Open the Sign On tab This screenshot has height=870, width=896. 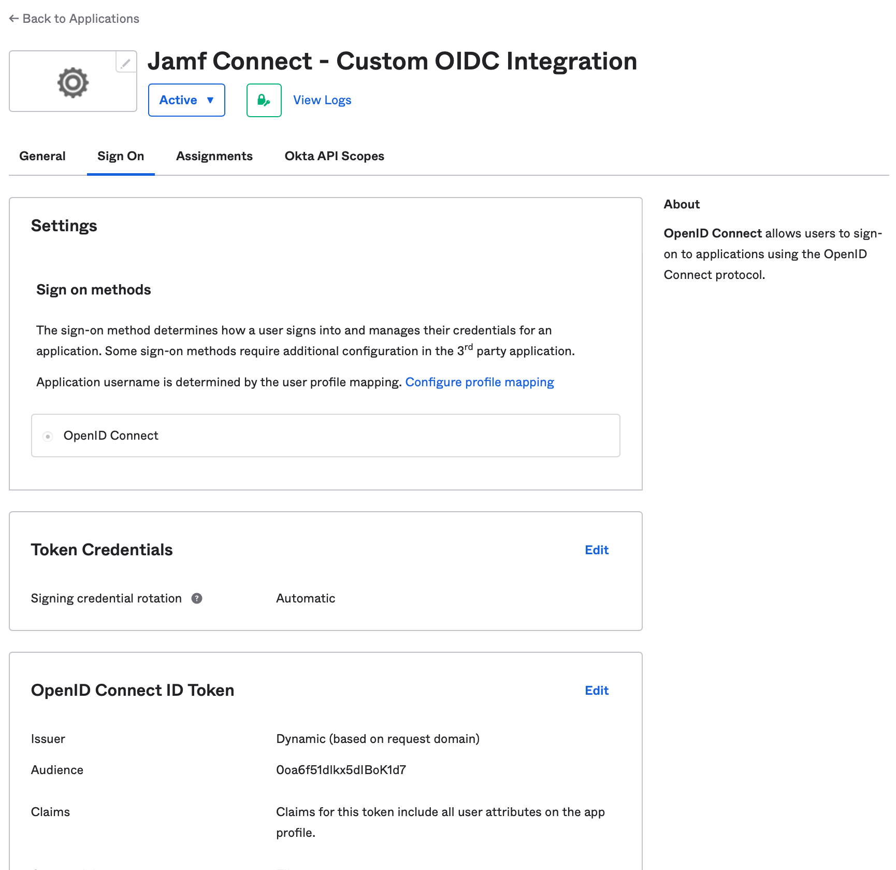(x=121, y=156)
